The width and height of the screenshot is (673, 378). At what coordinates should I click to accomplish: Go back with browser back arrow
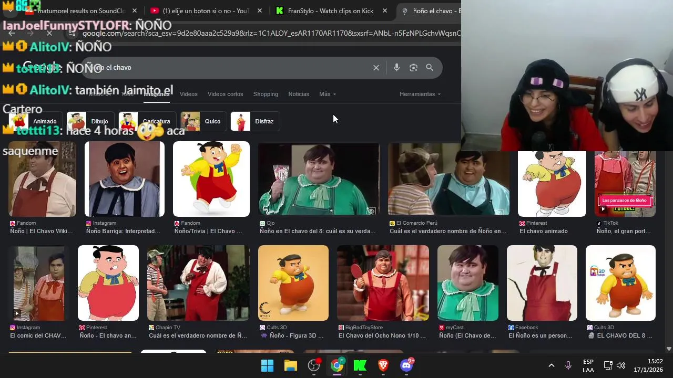click(x=12, y=33)
